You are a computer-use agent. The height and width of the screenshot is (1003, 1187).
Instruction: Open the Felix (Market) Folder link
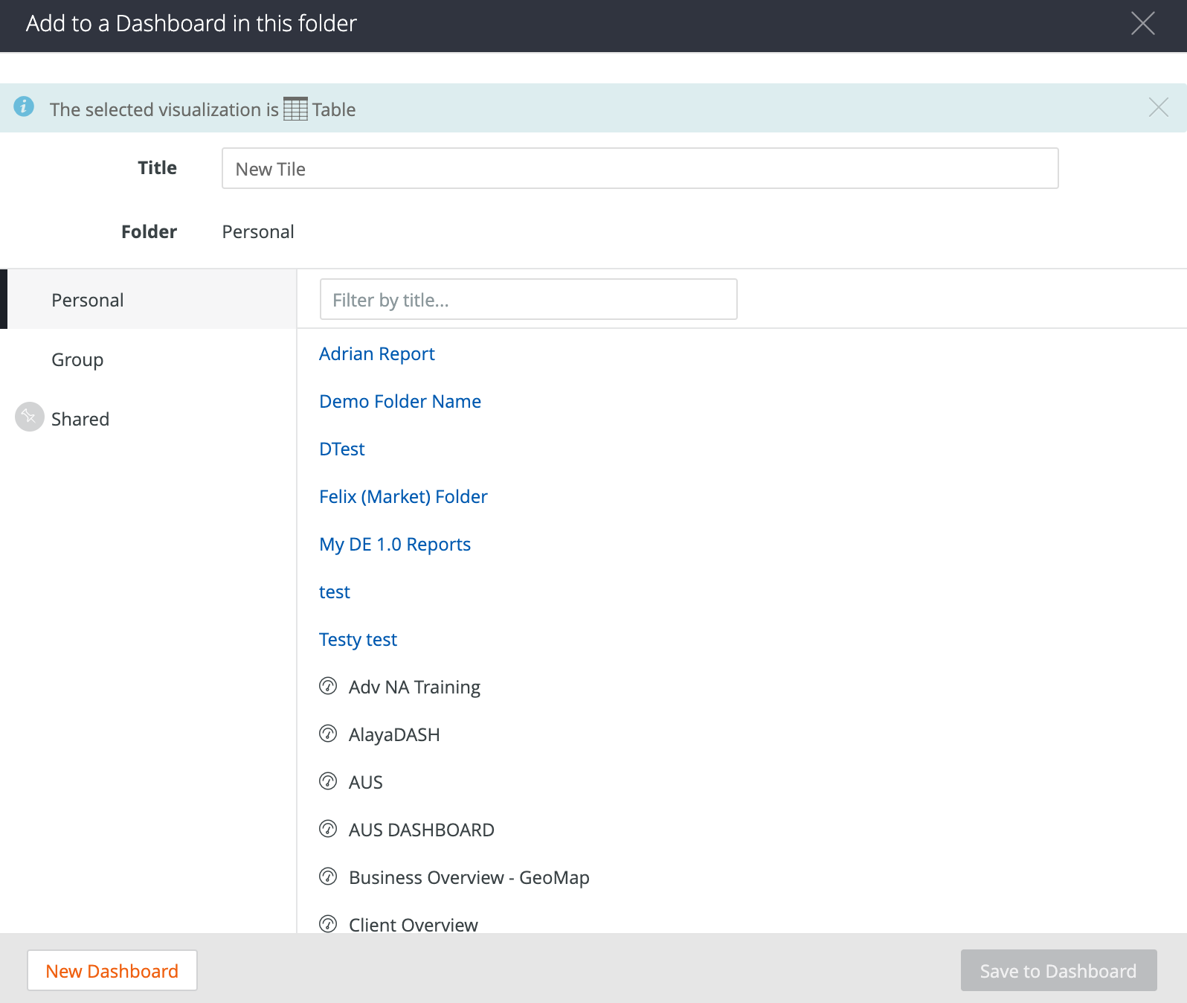(403, 496)
